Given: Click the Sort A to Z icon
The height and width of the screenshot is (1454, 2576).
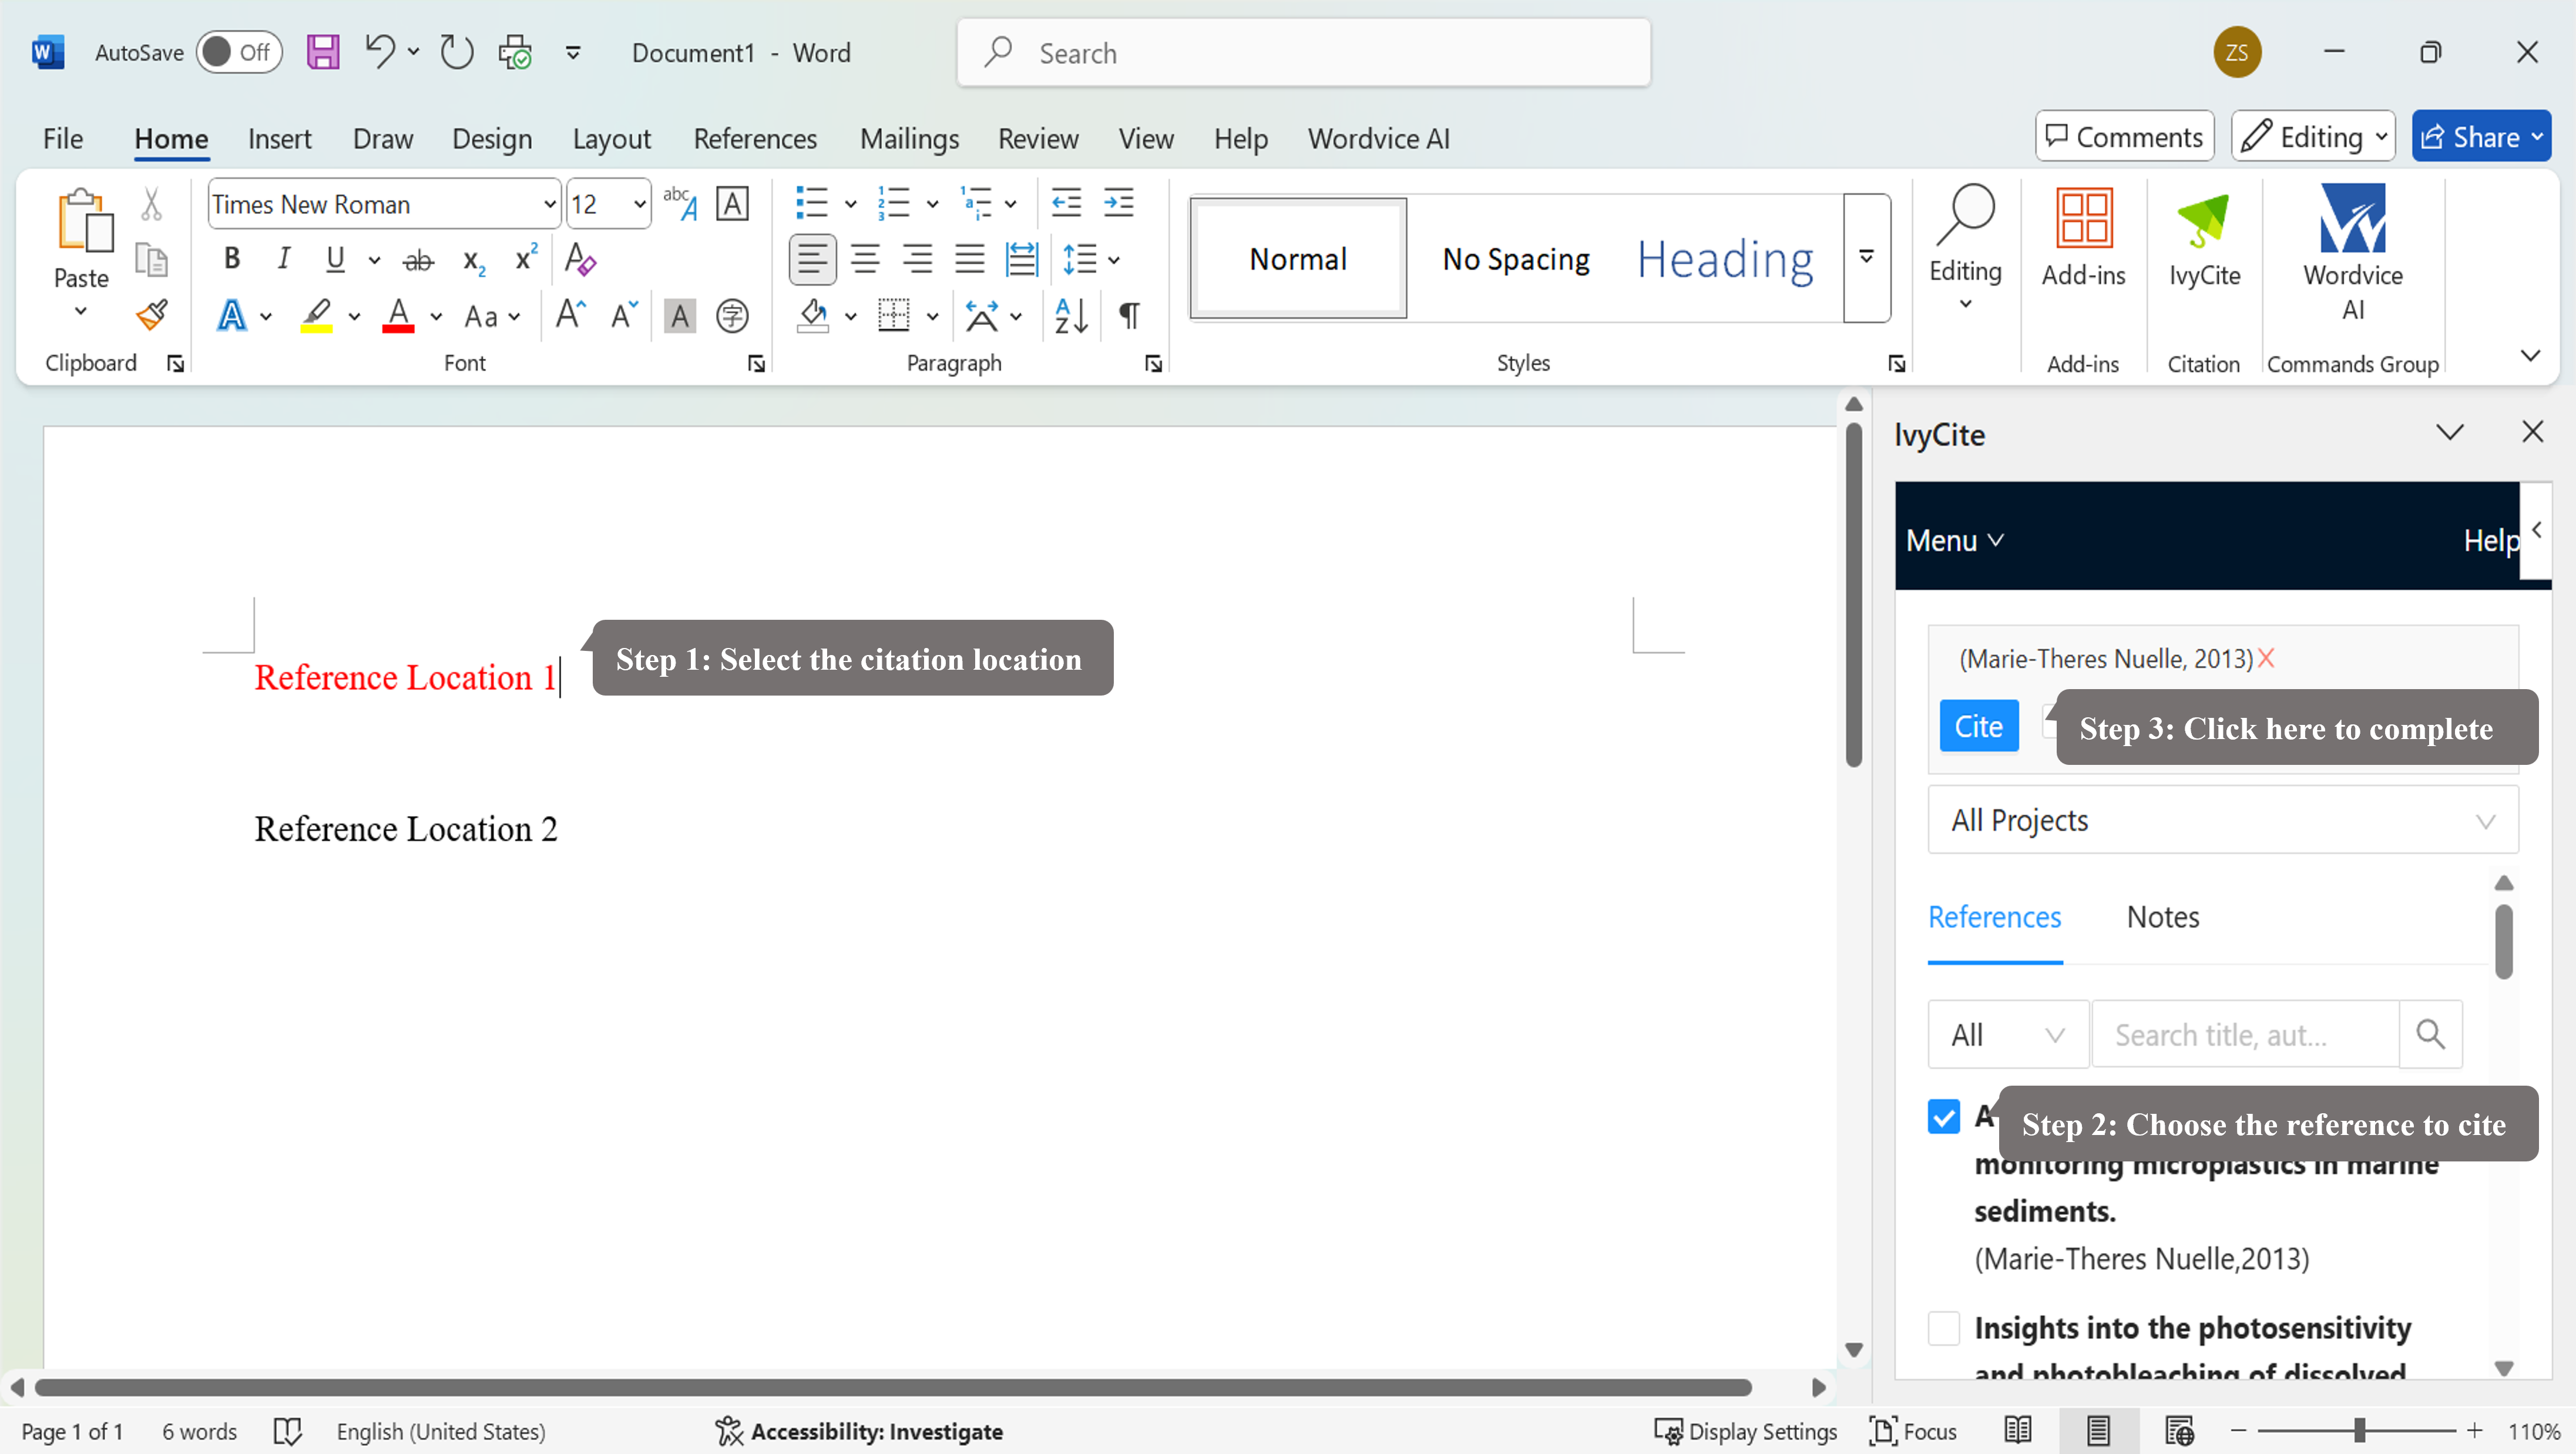Looking at the screenshot, I should click(1071, 316).
